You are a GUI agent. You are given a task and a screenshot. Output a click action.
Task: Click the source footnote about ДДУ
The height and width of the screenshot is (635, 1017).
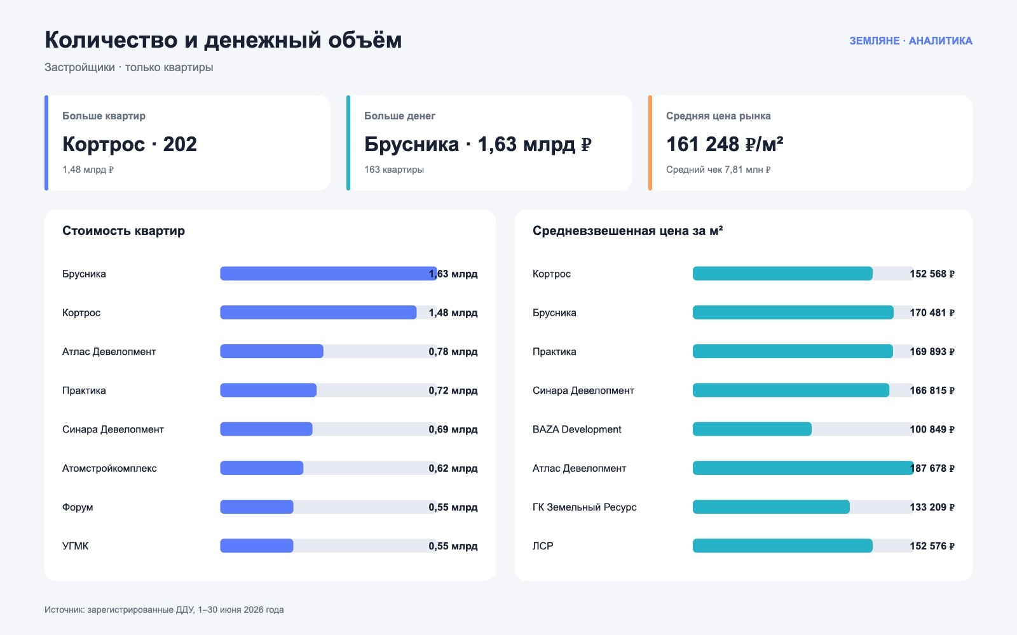click(164, 610)
